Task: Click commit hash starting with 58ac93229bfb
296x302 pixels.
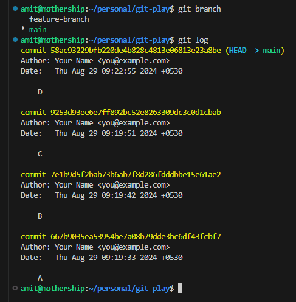Action: tap(136, 51)
